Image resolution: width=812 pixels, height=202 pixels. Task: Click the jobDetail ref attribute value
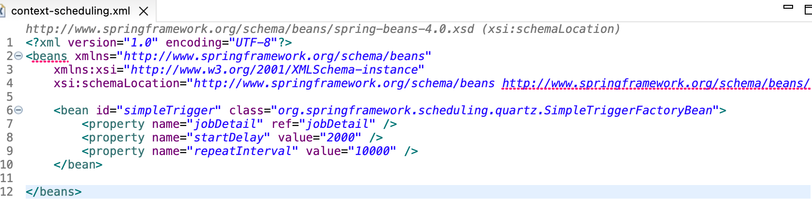coord(337,124)
